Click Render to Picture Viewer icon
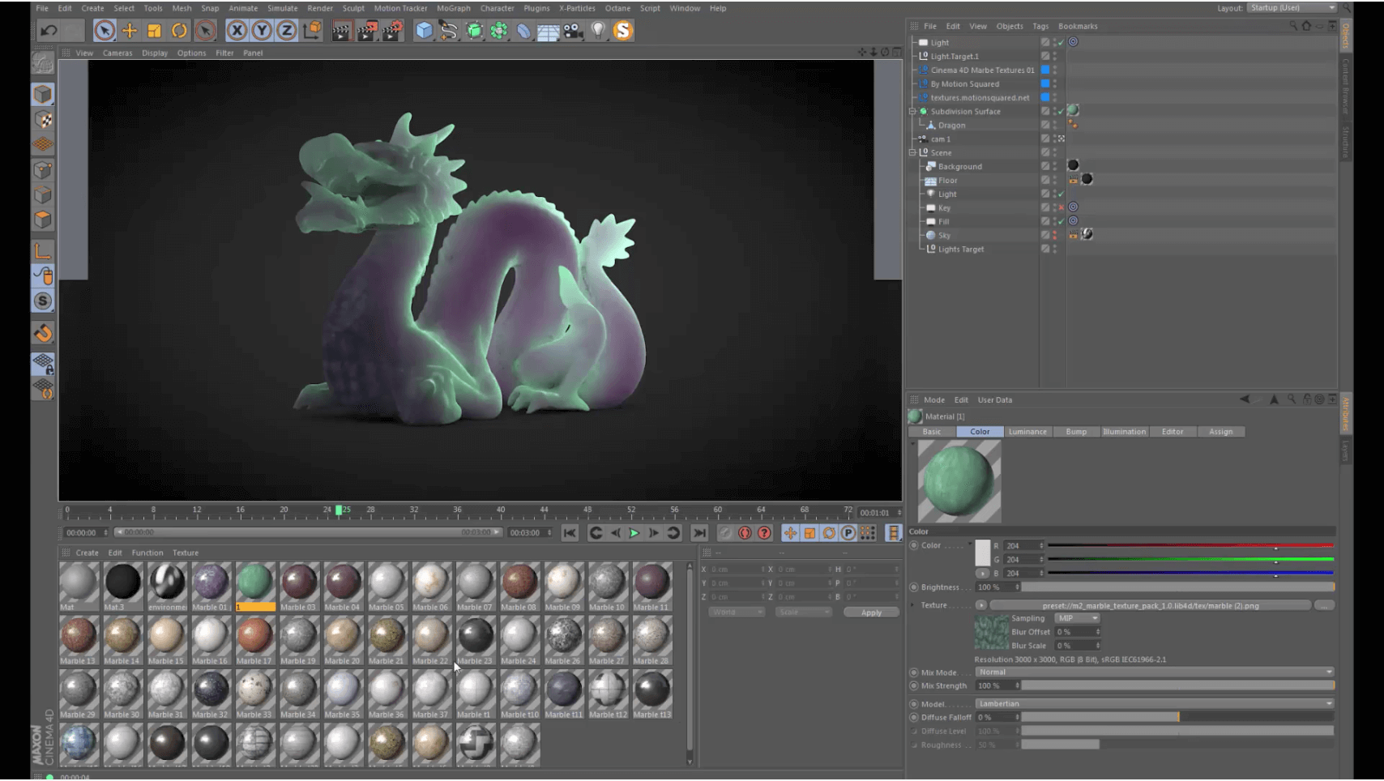1384x781 pixels. tap(367, 31)
